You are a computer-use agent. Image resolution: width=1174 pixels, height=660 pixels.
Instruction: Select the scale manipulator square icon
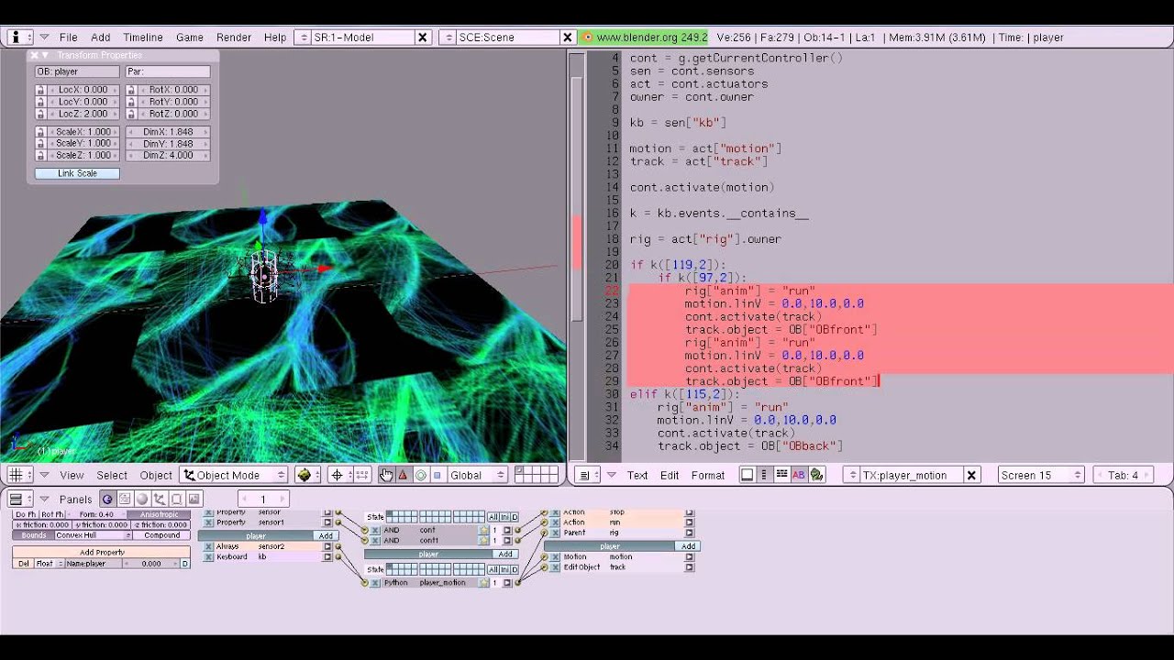437,475
